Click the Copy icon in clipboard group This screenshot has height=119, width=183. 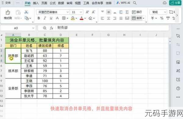27,18
